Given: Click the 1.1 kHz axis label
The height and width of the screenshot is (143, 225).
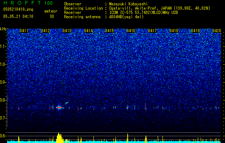Looking at the screenshot, I should click(x=3, y=46).
